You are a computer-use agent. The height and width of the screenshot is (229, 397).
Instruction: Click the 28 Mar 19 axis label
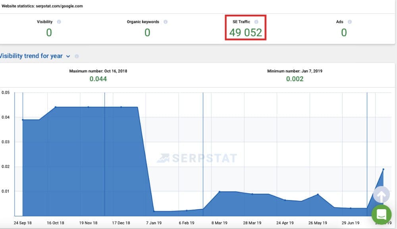coord(252,223)
